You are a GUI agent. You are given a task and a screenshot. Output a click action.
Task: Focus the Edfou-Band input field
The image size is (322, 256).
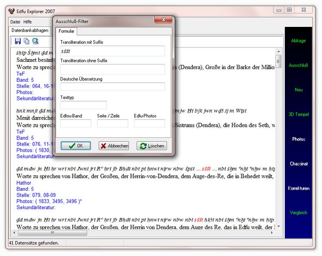tap(75, 124)
